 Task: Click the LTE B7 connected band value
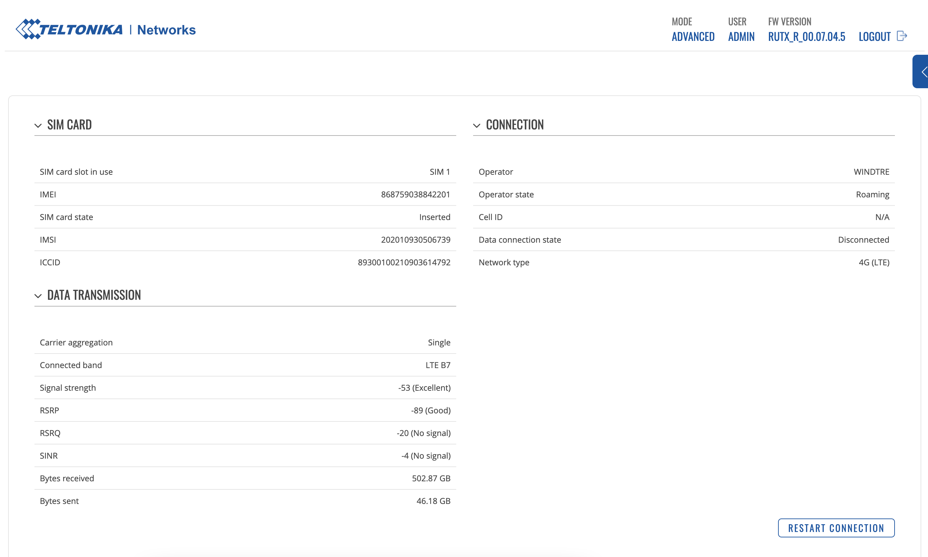point(438,365)
